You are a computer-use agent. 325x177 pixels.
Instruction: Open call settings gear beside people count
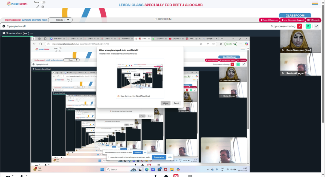click(4, 26)
